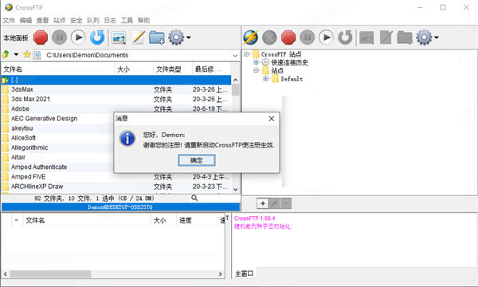Click the remote panel pause icon
This screenshot has height=287, width=478.
308,37
